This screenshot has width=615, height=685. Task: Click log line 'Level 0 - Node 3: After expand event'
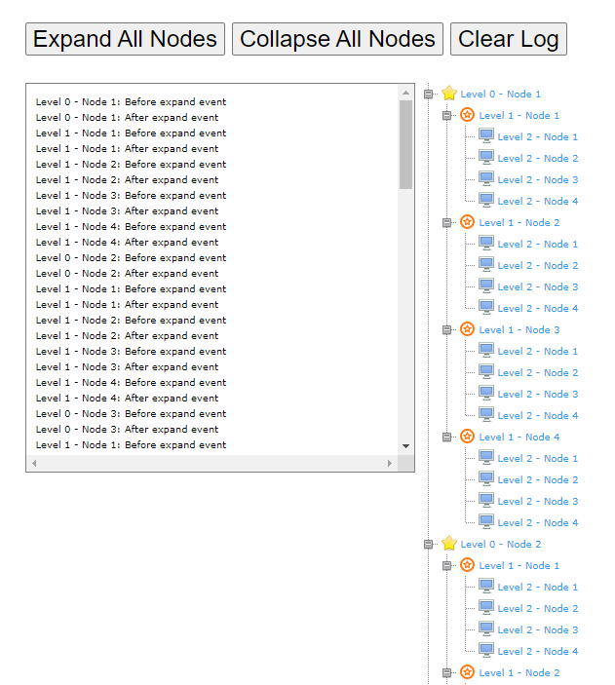click(x=127, y=430)
